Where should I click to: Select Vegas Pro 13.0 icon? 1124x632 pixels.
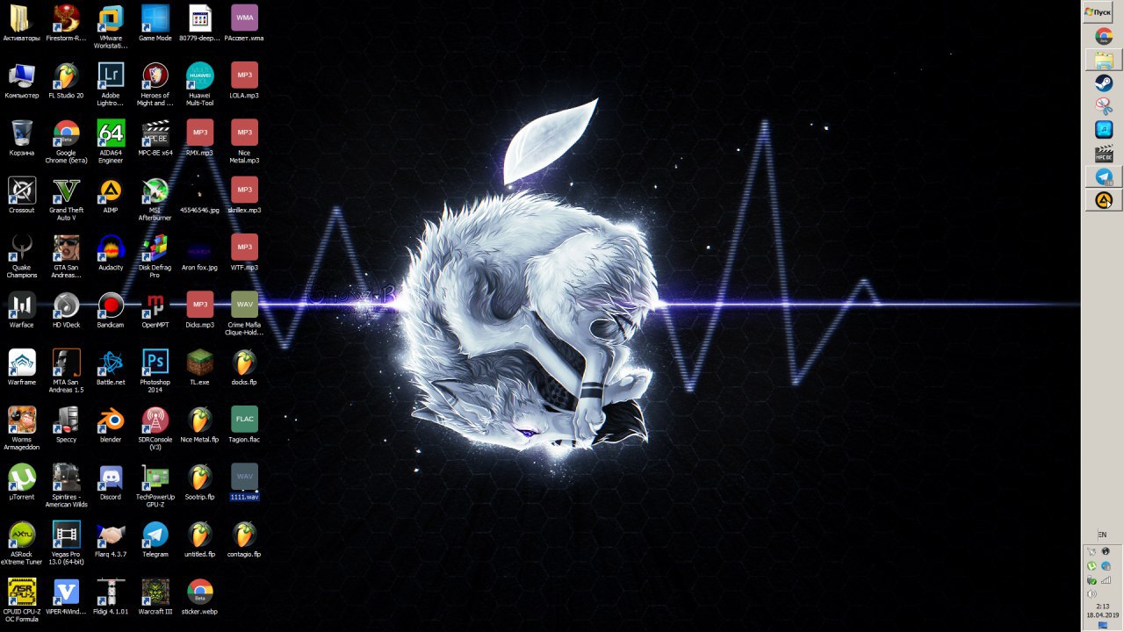point(66,542)
